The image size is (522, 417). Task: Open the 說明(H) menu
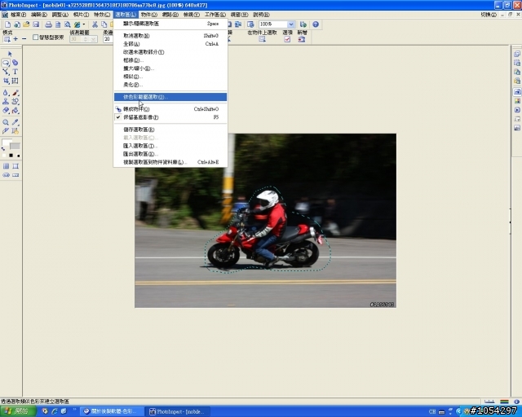261,15
